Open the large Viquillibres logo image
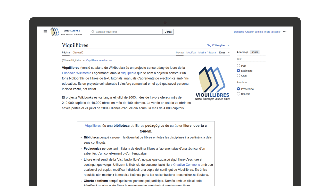 pyautogui.click(x=212, y=83)
